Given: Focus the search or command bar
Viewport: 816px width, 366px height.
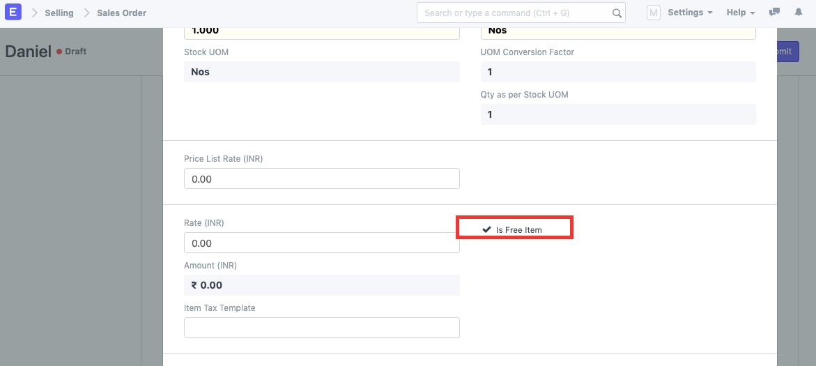Looking at the screenshot, I should click(516, 13).
